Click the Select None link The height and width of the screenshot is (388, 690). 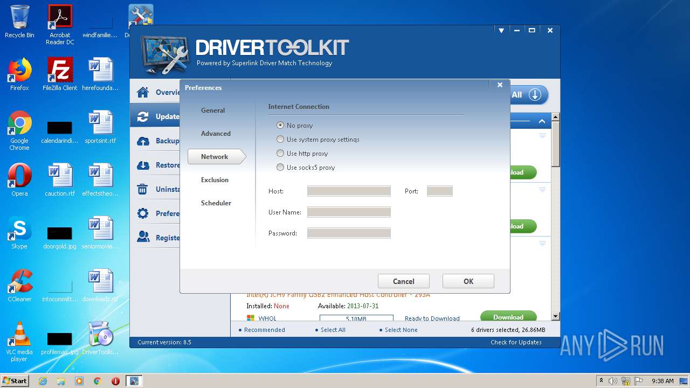click(401, 330)
